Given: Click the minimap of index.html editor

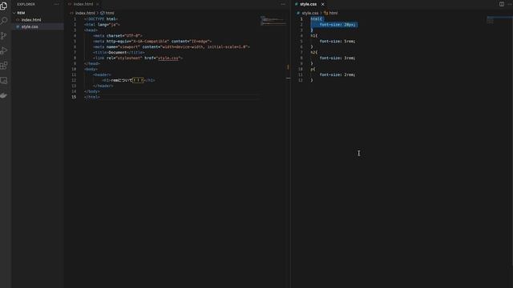Looking at the screenshot, I should (x=273, y=21).
